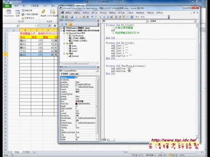Open the green 檔案 File tab in Excel
This screenshot has width=210, height=157.
pos(7,6)
